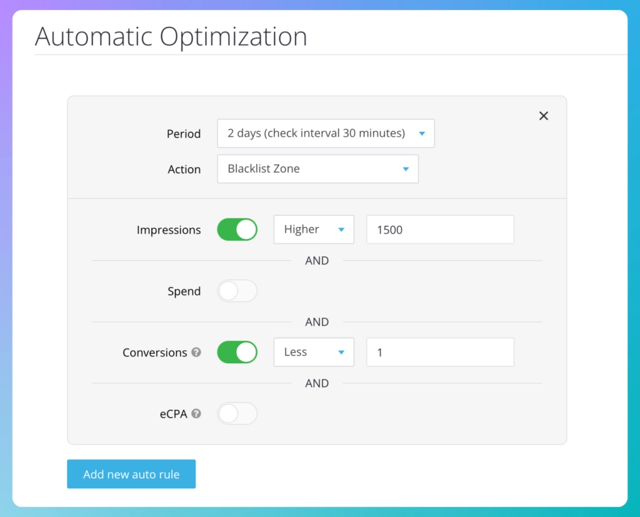This screenshot has height=517, width=640.
Task: Click the Impressions label
Action: click(169, 230)
